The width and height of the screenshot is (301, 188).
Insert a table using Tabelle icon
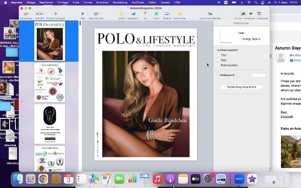[121, 14]
